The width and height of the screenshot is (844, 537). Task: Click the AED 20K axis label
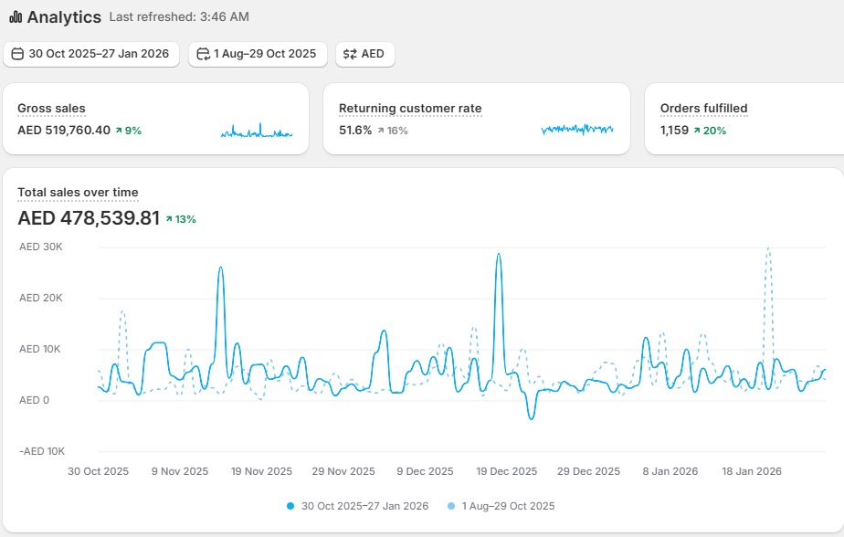coord(41,298)
